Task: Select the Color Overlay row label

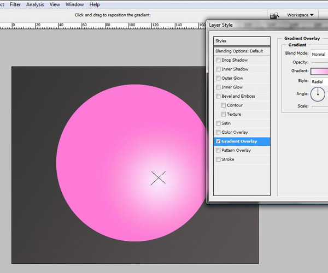Action: click(x=235, y=132)
